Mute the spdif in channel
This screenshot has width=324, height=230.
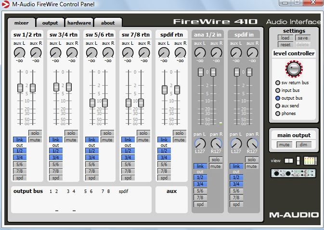252,166
